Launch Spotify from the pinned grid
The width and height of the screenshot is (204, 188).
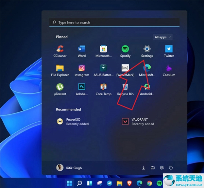tap(125, 51)
